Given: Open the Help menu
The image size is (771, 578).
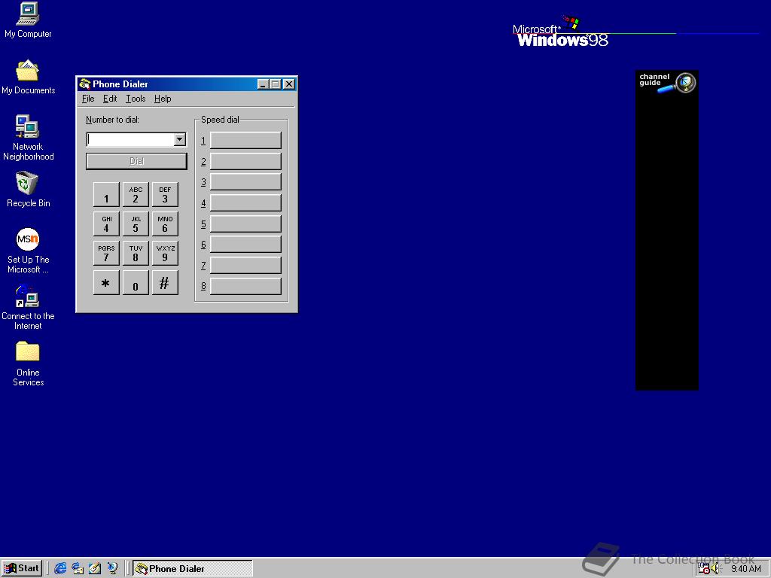Looking at the screenshot, I should [163, 99].
